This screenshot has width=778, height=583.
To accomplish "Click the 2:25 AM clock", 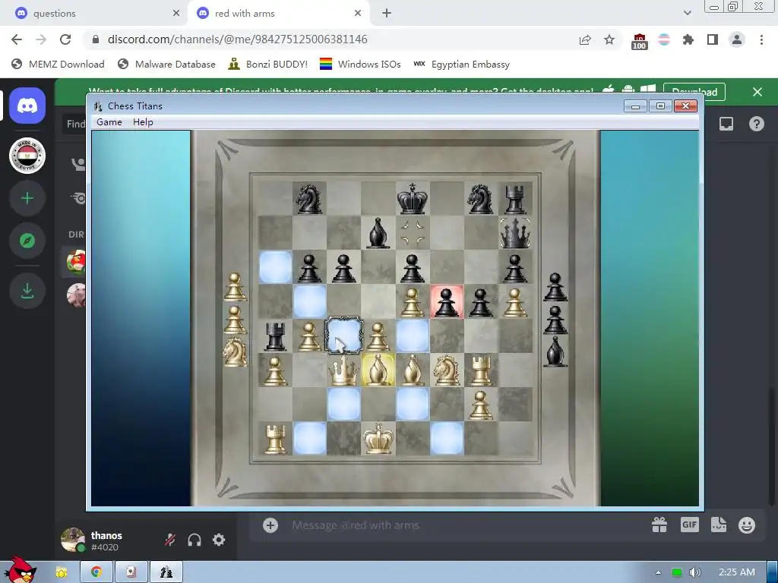I will [x=736, y=572].
